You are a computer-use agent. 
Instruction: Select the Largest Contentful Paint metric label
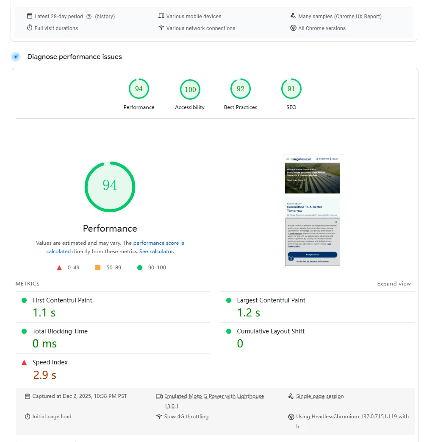pos(271,300)
